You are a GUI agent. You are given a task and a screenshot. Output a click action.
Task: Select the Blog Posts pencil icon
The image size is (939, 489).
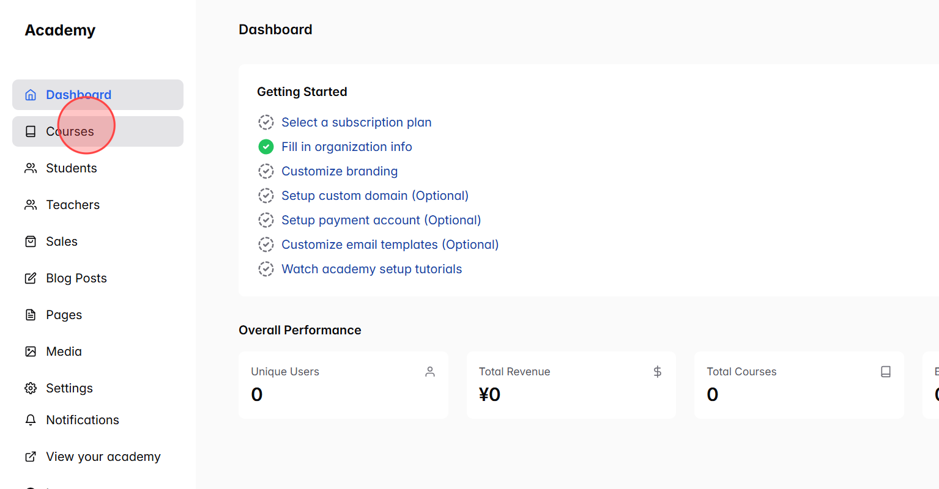coord(31,278)
